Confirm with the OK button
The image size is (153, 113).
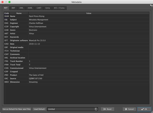click(144, 109)
